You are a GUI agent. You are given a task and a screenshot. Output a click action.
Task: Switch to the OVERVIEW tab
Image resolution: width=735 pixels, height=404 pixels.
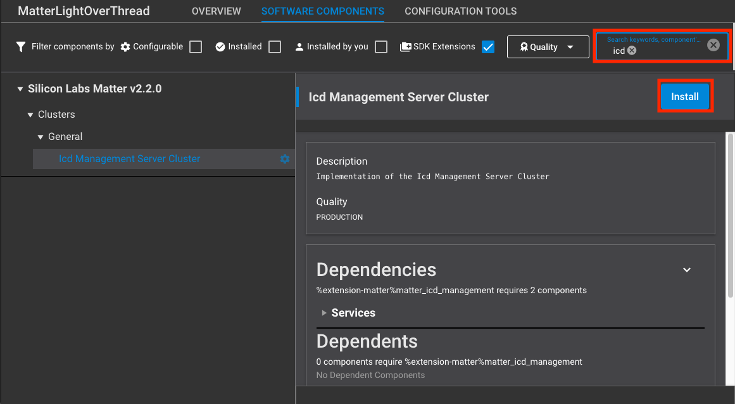(216, 11)
